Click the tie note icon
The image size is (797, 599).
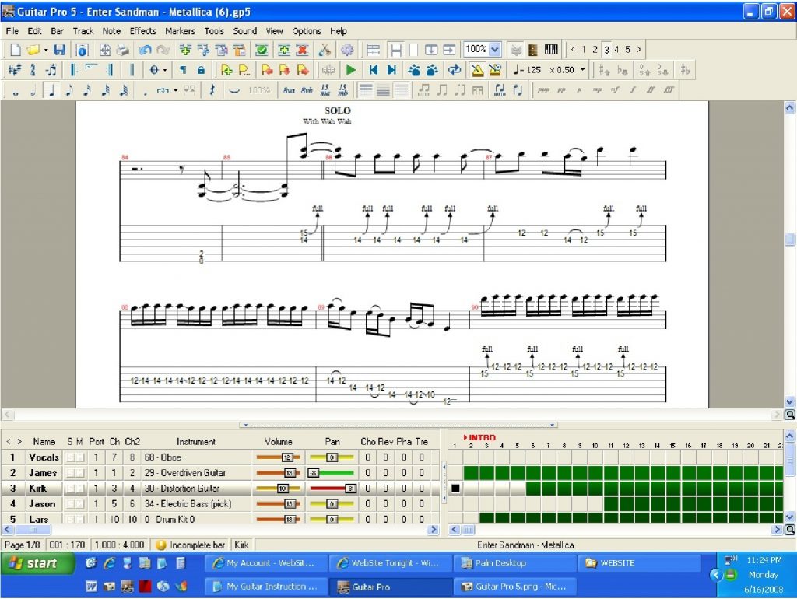233,90
